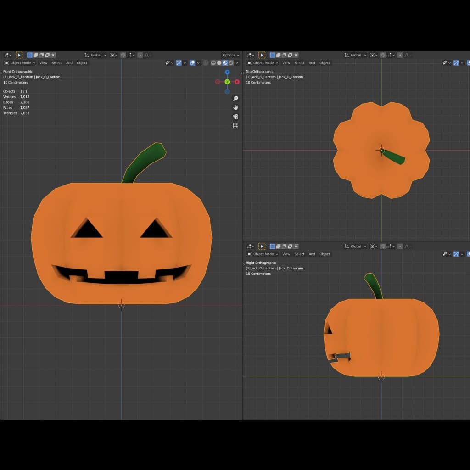The width and height of the screenshot is (470, 470).
Task: Click the hand pan icon in front viewport
Action: click(x=235, y=107)
